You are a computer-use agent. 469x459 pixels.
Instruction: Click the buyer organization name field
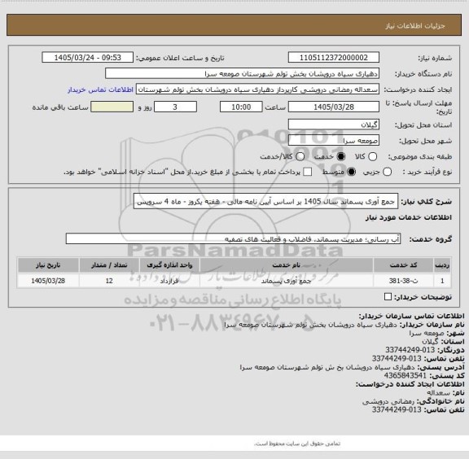pyautogui.click(x=243, y=73)
